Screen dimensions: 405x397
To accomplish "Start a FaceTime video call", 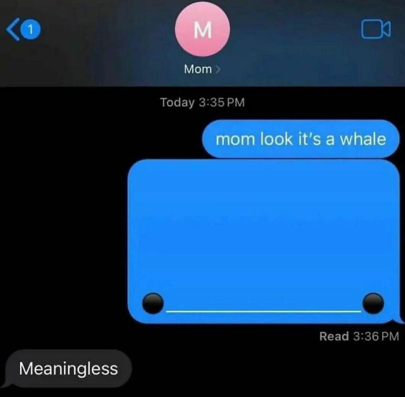I will pyautogui.click(x=376, y=29).
